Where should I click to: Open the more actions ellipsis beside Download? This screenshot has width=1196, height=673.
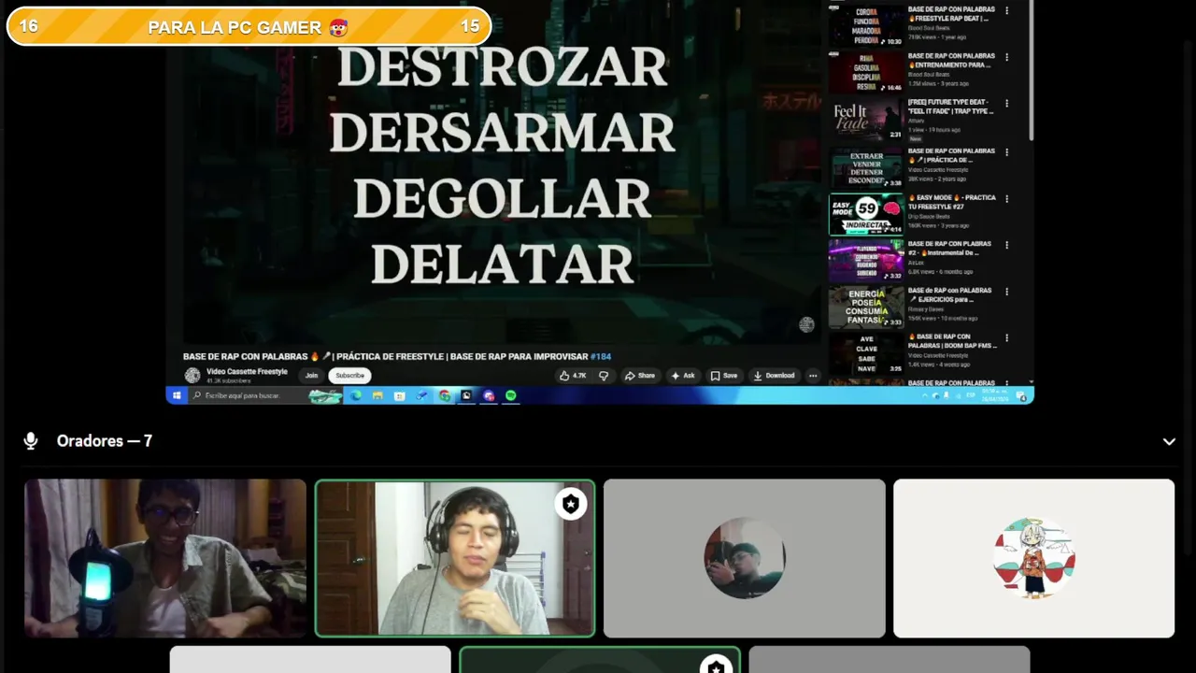[x=813, y=376]
